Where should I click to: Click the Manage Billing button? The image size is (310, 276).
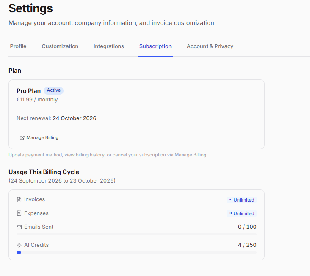click(x=39, y=138)
